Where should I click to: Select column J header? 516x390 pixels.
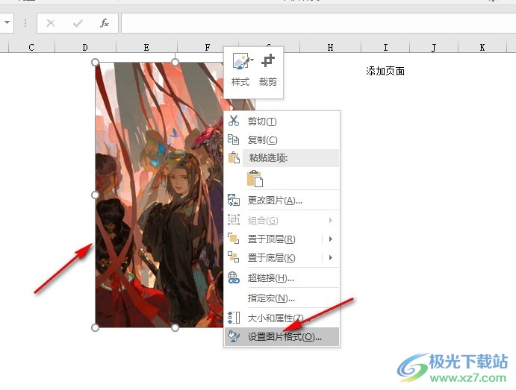pyautogui.click(x=434, y=47)
